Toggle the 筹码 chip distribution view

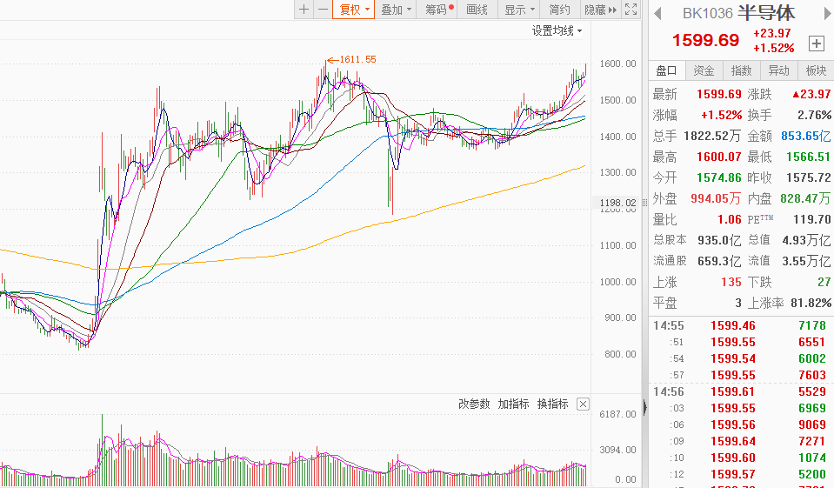[x=438, y=10]
